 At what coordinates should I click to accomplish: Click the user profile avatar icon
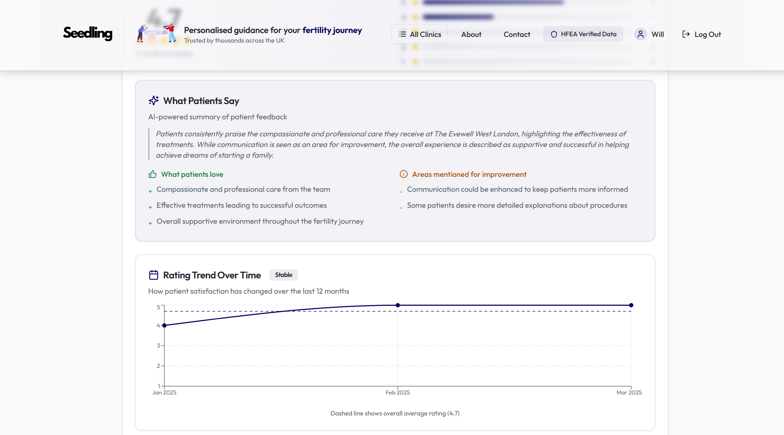(640, 34)
